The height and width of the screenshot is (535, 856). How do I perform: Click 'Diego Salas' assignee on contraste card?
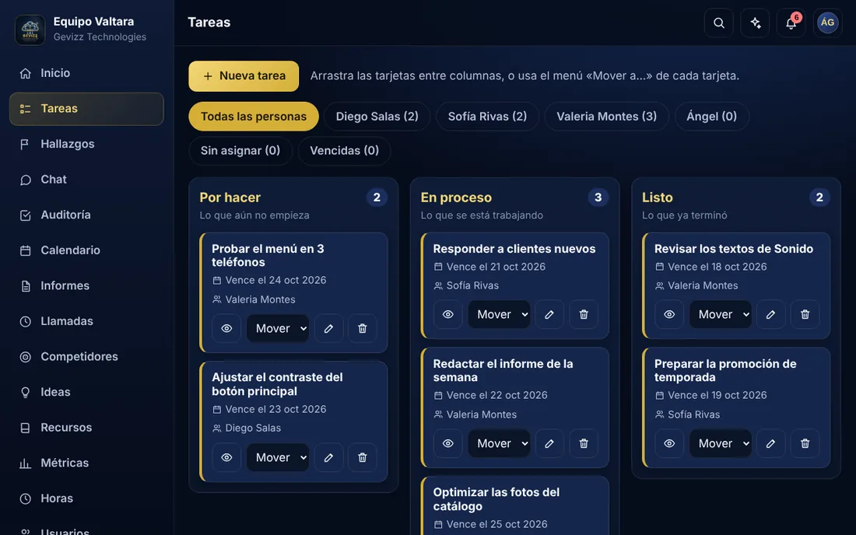tap(253, 428)
